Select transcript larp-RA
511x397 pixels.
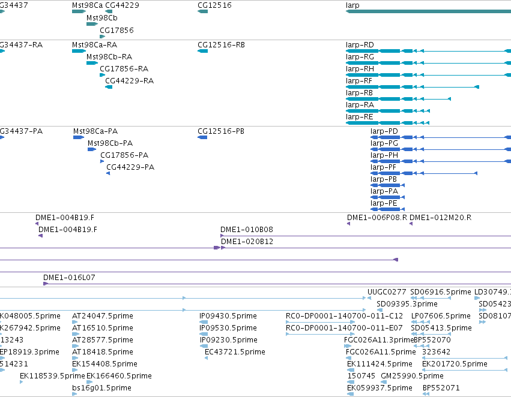tap(360, 105)
